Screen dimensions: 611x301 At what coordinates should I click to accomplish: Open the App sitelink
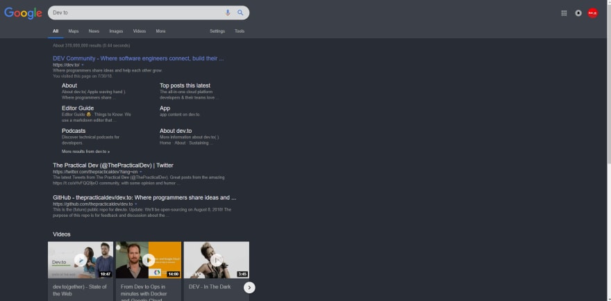click(165, 108)
